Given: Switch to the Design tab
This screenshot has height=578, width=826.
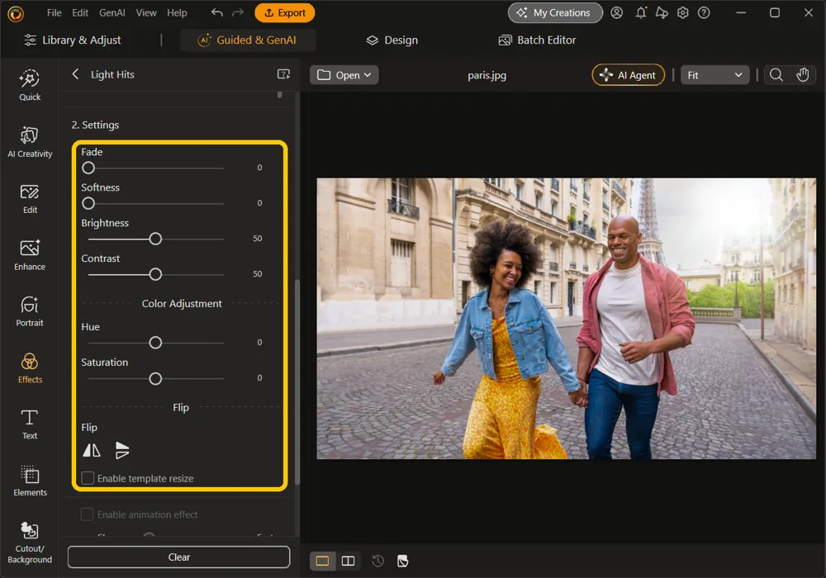Looking at the screenshot, I should (392, 40).
